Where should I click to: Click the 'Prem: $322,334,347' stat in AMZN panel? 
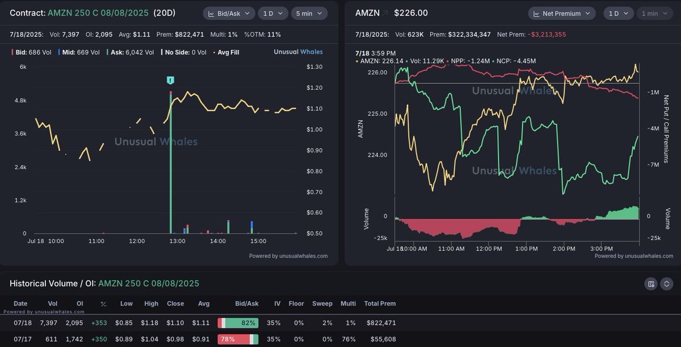pos(460,35)
